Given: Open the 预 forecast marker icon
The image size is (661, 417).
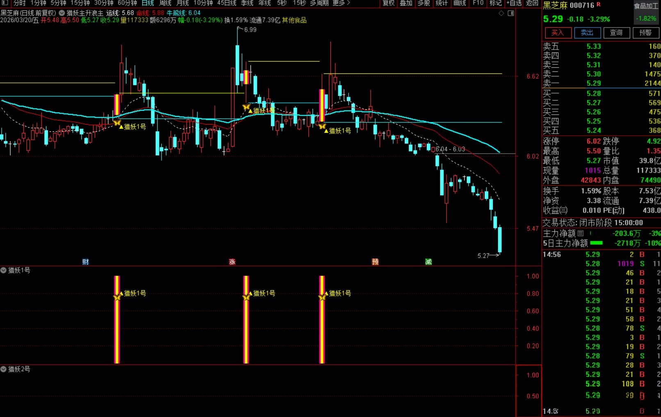Looking at the screenshot, I should click(375, 262).
